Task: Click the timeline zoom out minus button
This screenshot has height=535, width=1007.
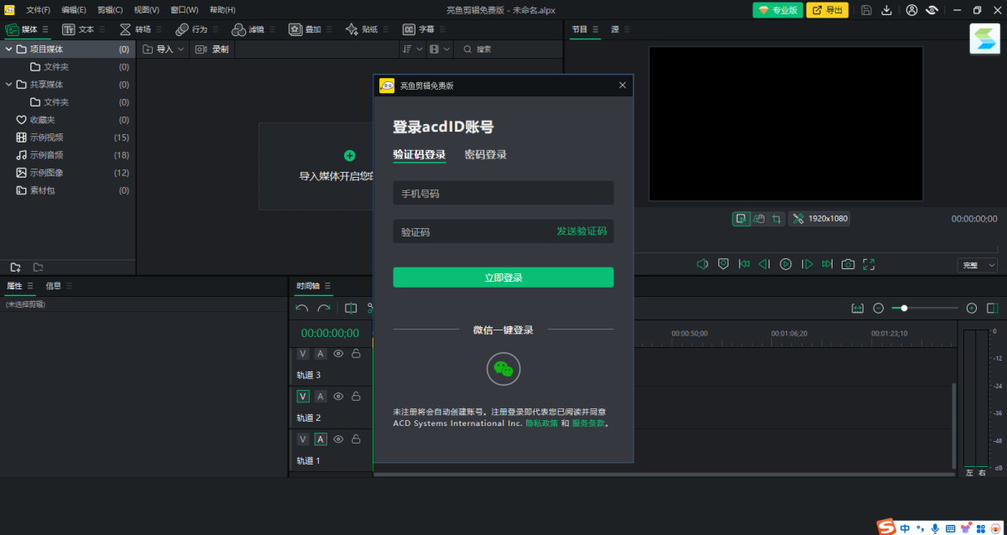Action: click(x=879, y=309)
